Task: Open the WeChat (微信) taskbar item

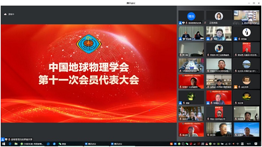Action: 62,144
